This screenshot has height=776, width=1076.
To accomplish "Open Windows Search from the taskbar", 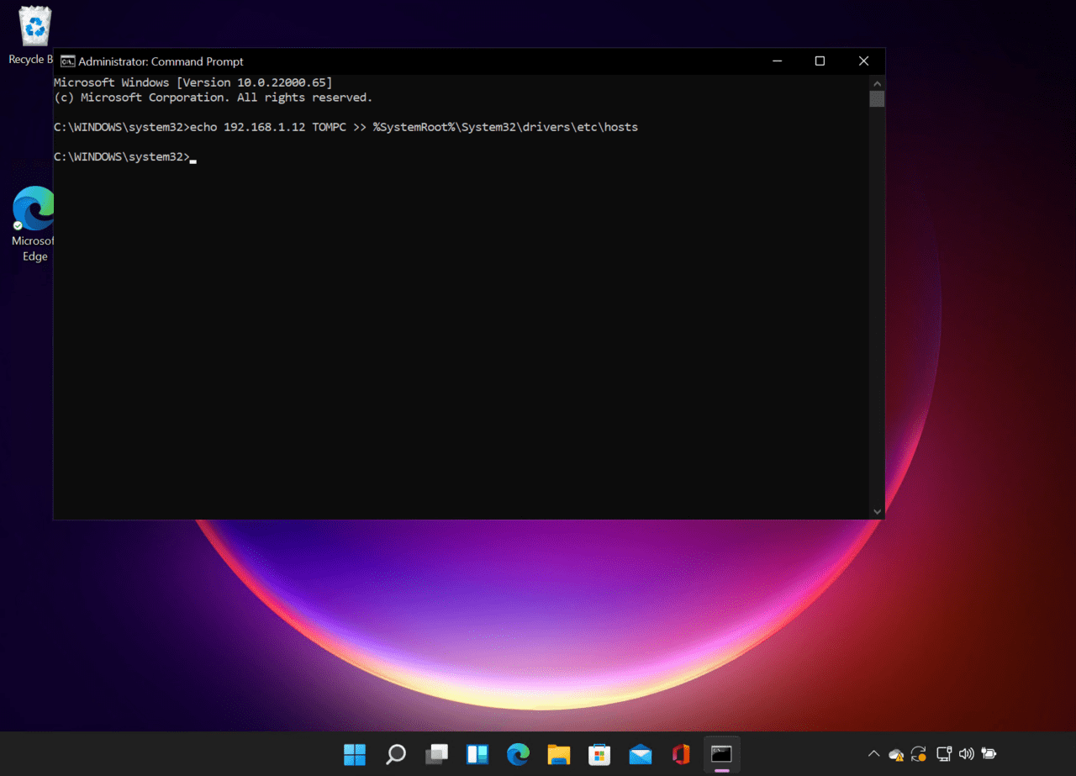I will [x=395, y=754].
